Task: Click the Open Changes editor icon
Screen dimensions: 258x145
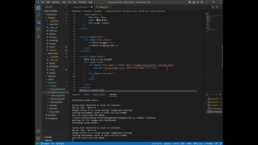Action: 213,7
